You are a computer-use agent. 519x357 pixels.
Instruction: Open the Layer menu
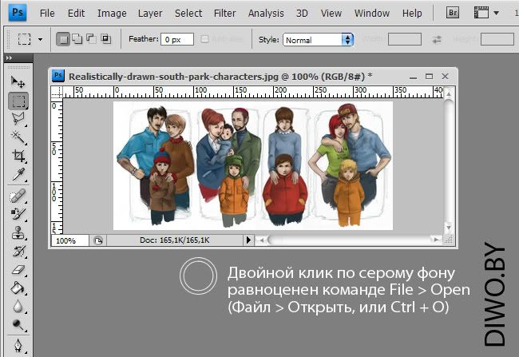[150, 14]
